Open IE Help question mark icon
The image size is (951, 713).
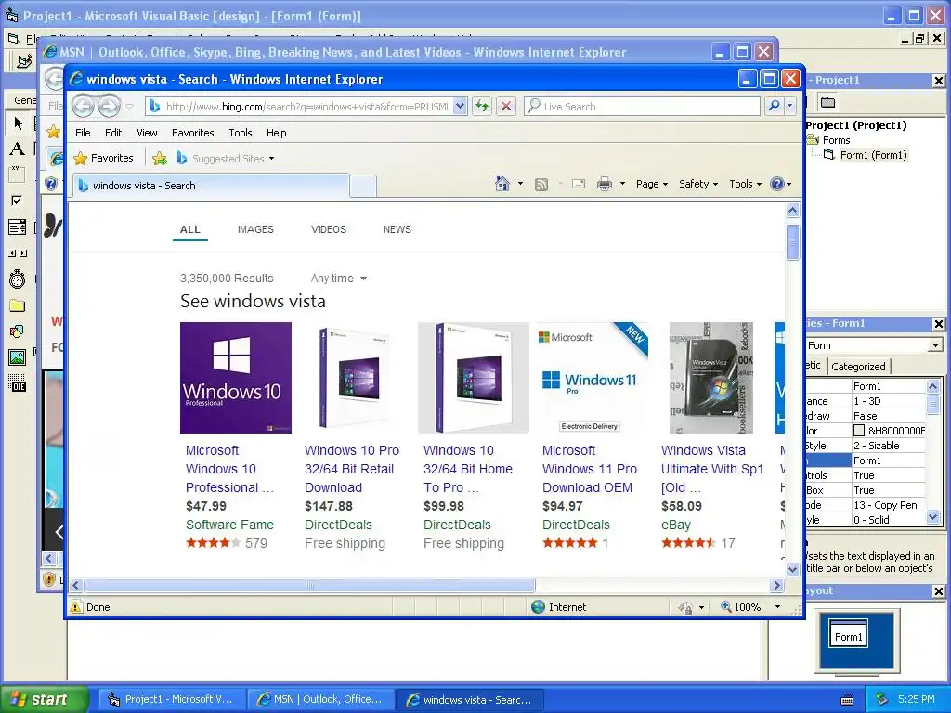click(x=777, y=184)
